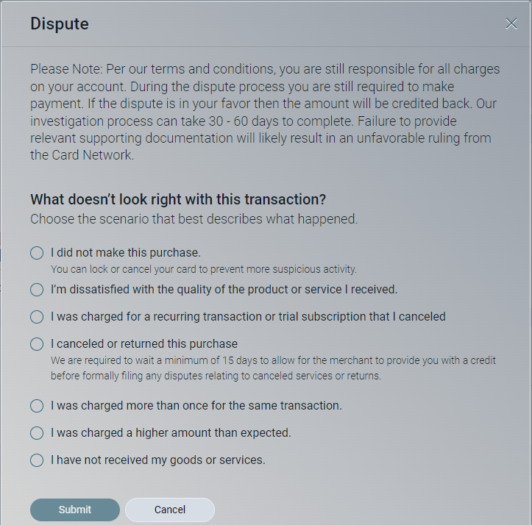Click the 'higher amount than expected' option text
The height and width of the screenshot is (525, 532).
coord(171,433)
